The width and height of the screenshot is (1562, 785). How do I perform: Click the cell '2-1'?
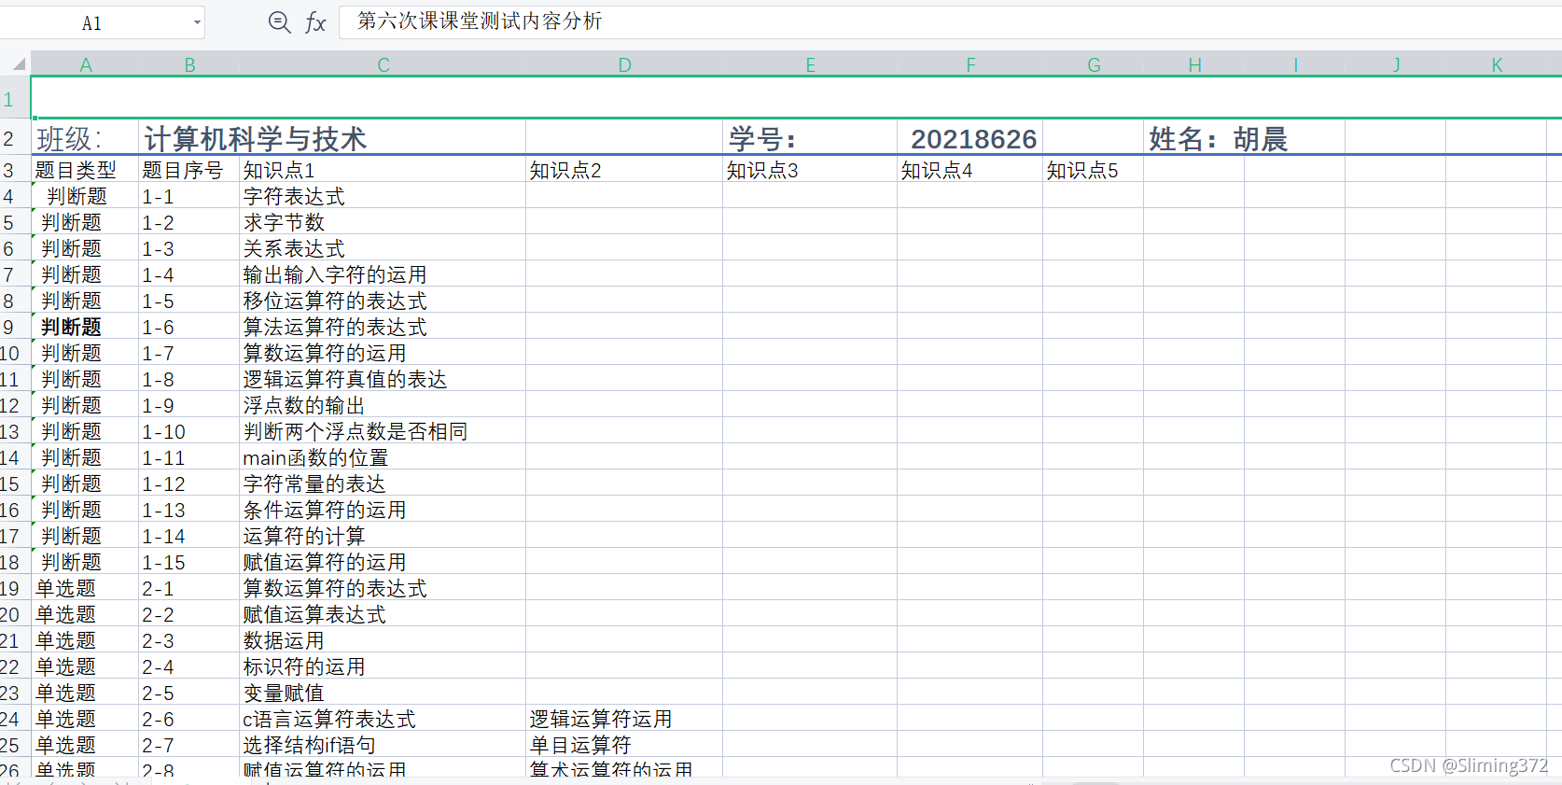189,588
